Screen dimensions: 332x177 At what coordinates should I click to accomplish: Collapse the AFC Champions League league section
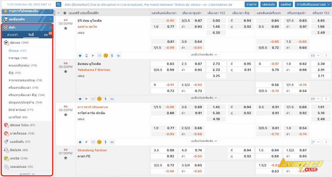[x=59, y=13]
